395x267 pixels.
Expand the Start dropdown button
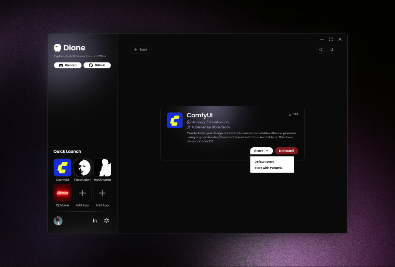point(261,151)
